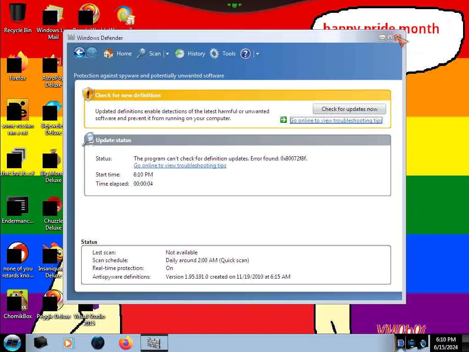Click the Start time value 6:10 PM
Screen dimensions: 469x352
tap(143, 175)
